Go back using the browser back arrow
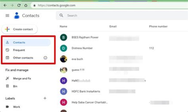This screenshot has height=112, width=188. click(5, 5)
